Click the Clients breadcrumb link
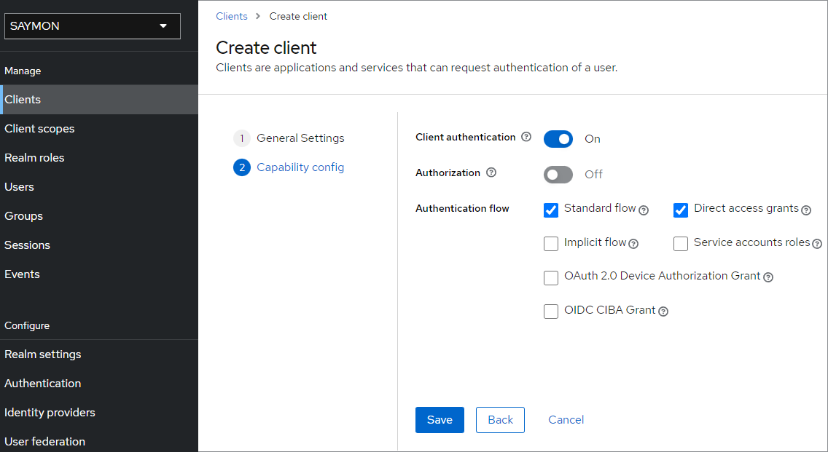 (231, 16)
